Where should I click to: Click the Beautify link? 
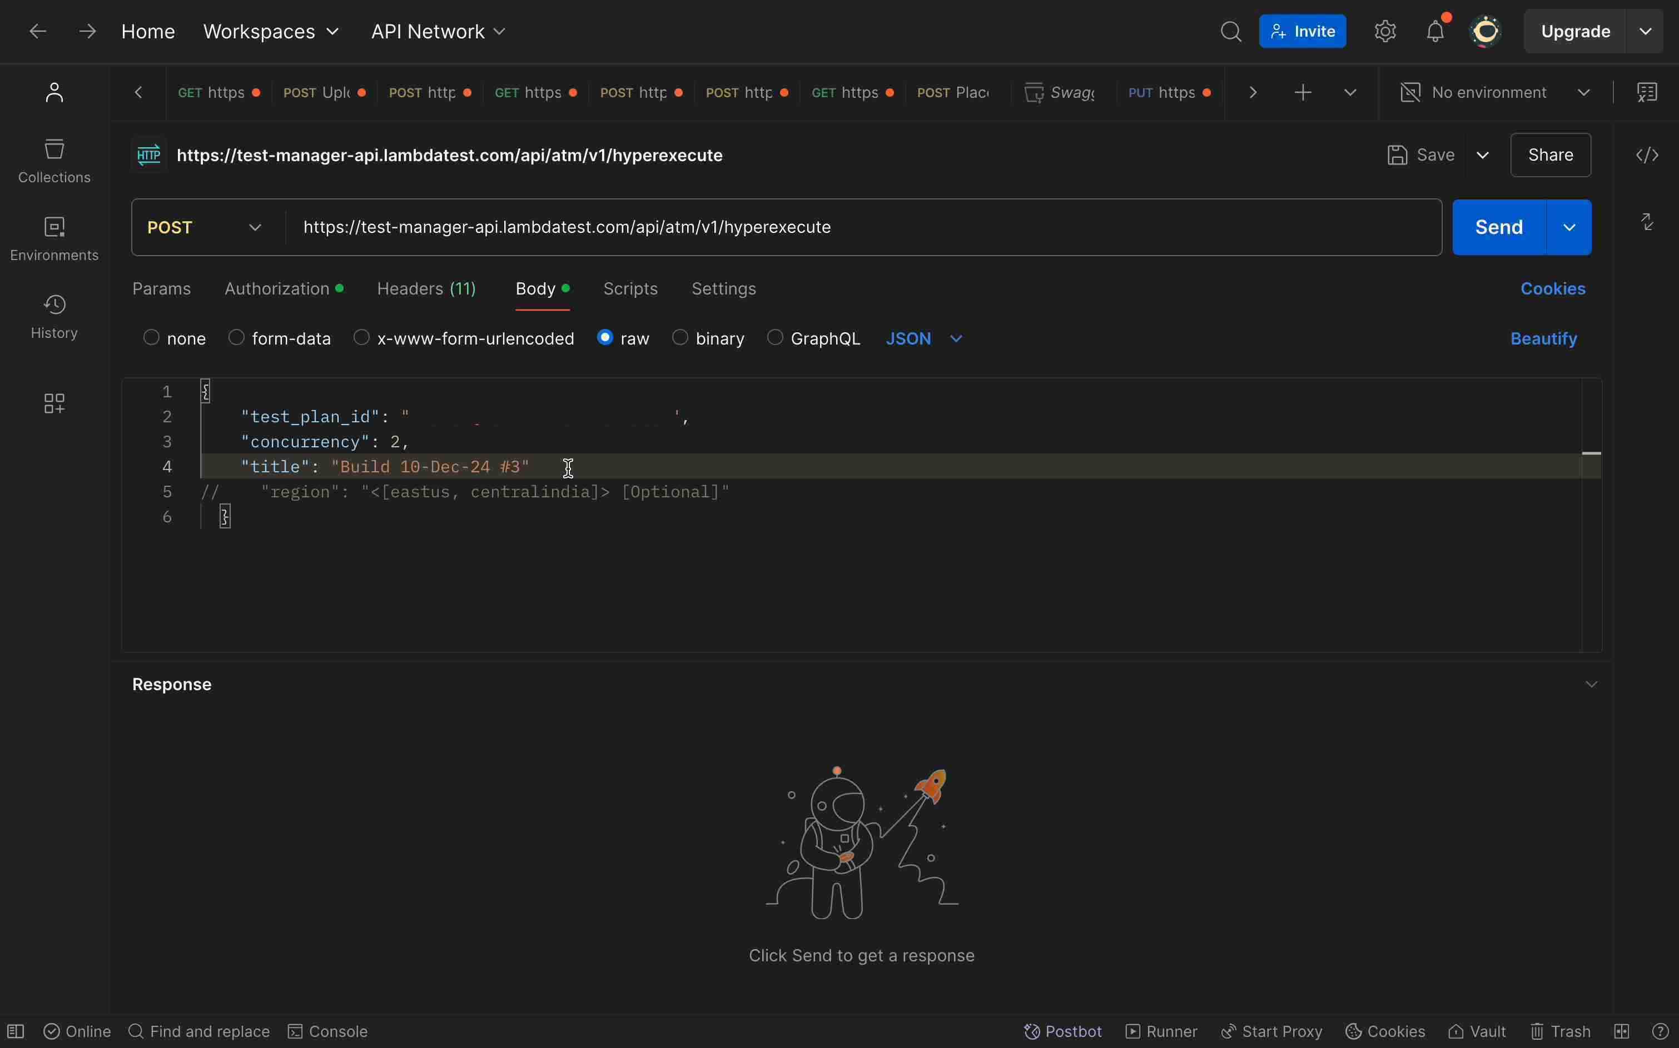(1543, 338)
